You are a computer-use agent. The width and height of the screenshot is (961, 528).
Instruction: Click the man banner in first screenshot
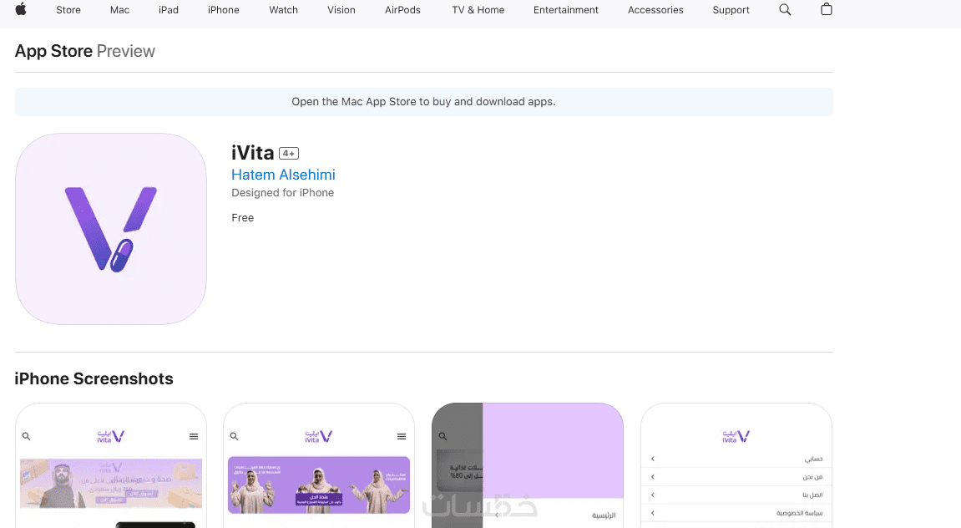coord(111,483)
